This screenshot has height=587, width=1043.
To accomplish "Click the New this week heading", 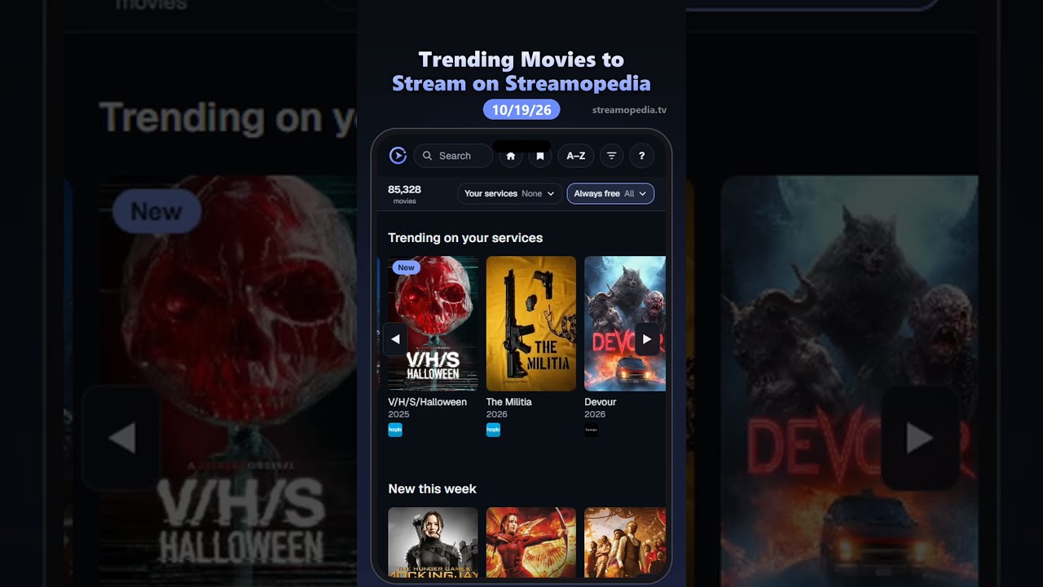I will tap(433, 489).
